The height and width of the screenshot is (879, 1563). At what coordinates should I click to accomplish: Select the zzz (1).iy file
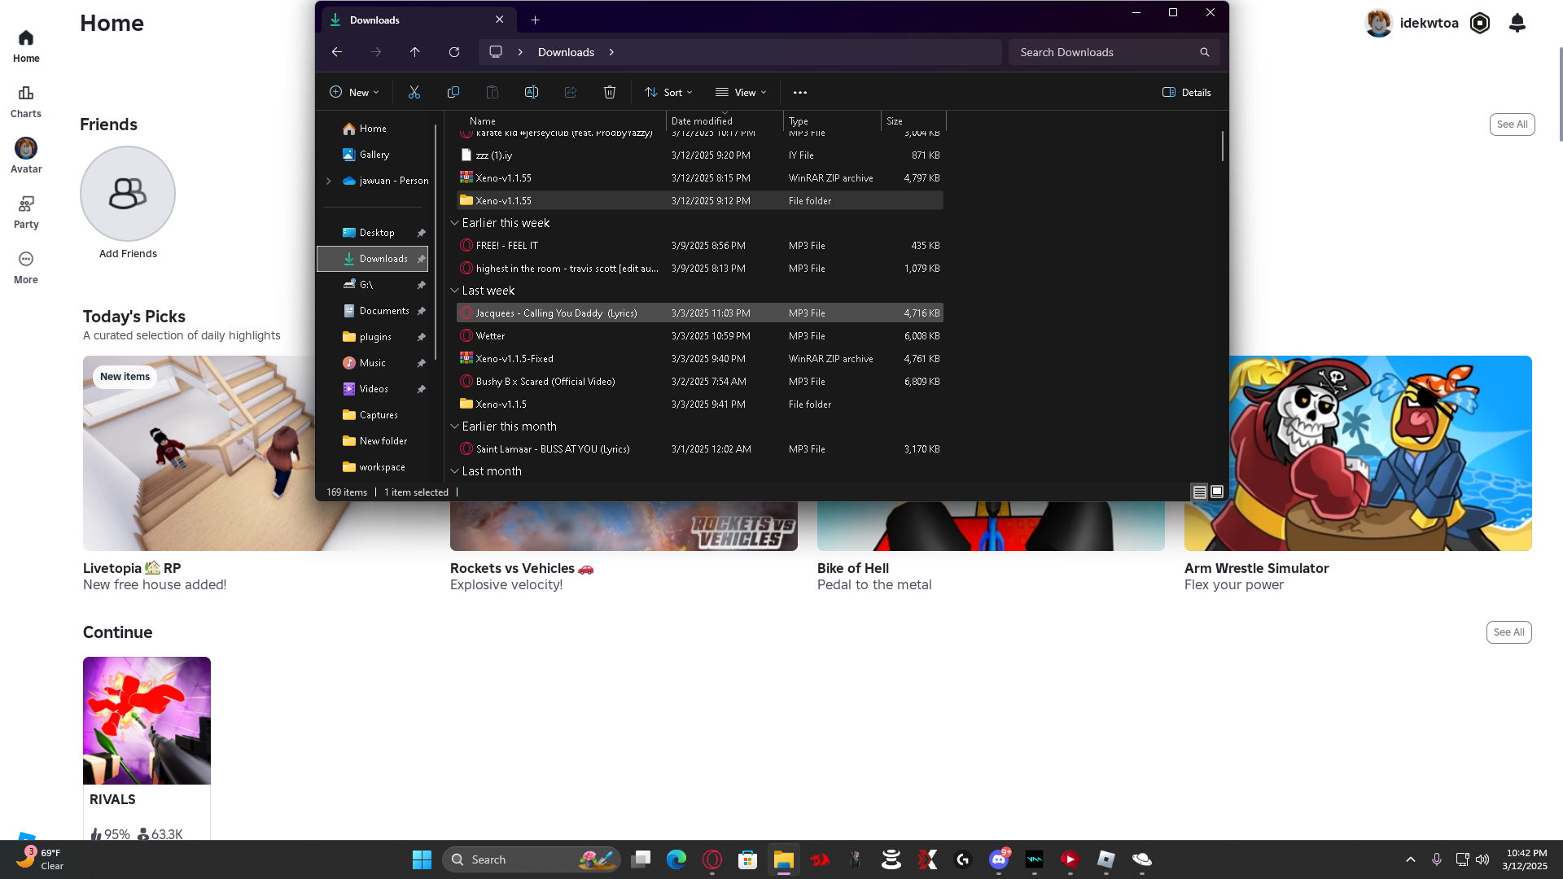(x=700, y=155)
